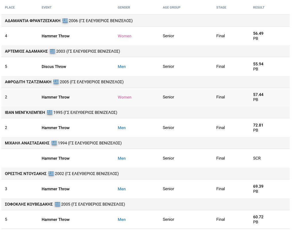Click Men gender link in Discus Throw row
This screenshot has height=232, width=294.
tap(121, 66)
